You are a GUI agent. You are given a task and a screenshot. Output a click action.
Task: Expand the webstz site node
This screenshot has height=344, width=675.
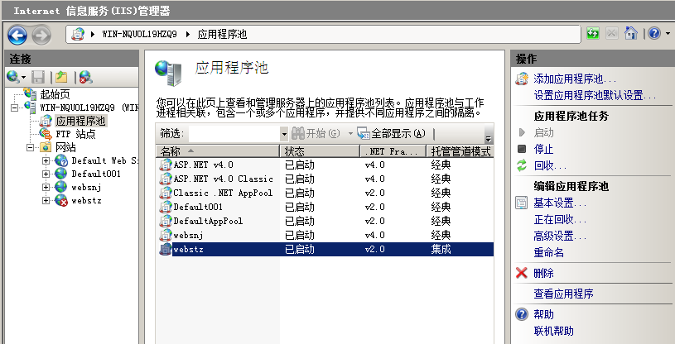point(46,201)
